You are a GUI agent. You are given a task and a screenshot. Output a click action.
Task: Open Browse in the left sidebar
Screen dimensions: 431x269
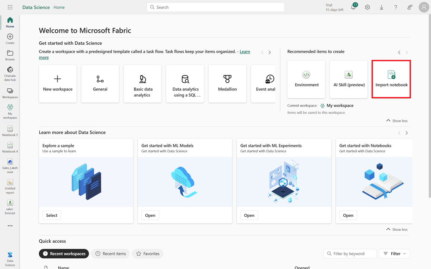[10, 55]
